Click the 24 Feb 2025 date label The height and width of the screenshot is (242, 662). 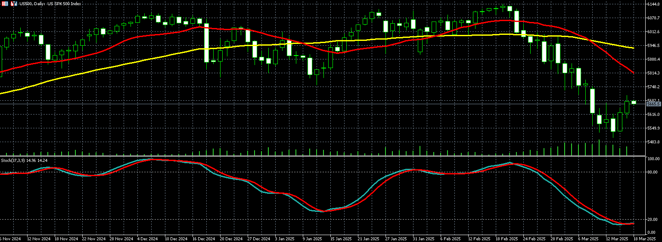click(534, 239)
